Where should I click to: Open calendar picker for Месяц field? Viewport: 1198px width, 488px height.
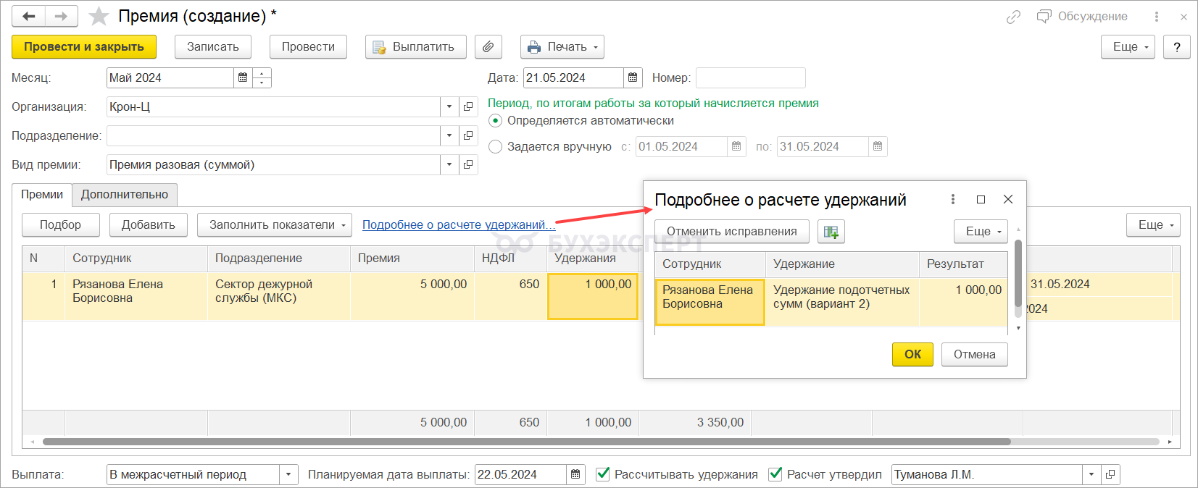(x=243, y=77)
